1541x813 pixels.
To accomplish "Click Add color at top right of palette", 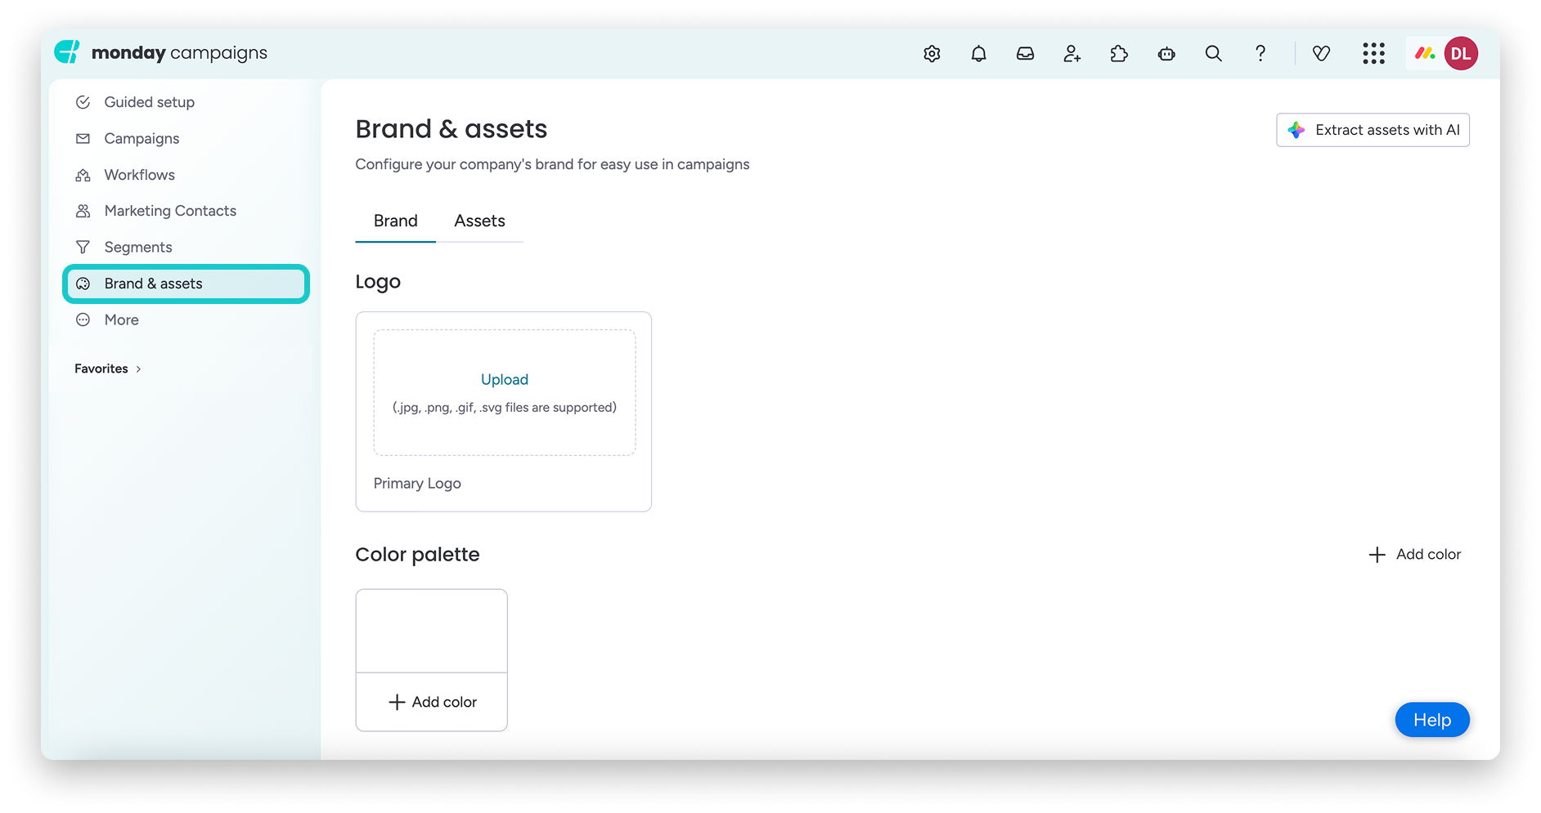I will pyautogui.click(x=1414, y=554).
